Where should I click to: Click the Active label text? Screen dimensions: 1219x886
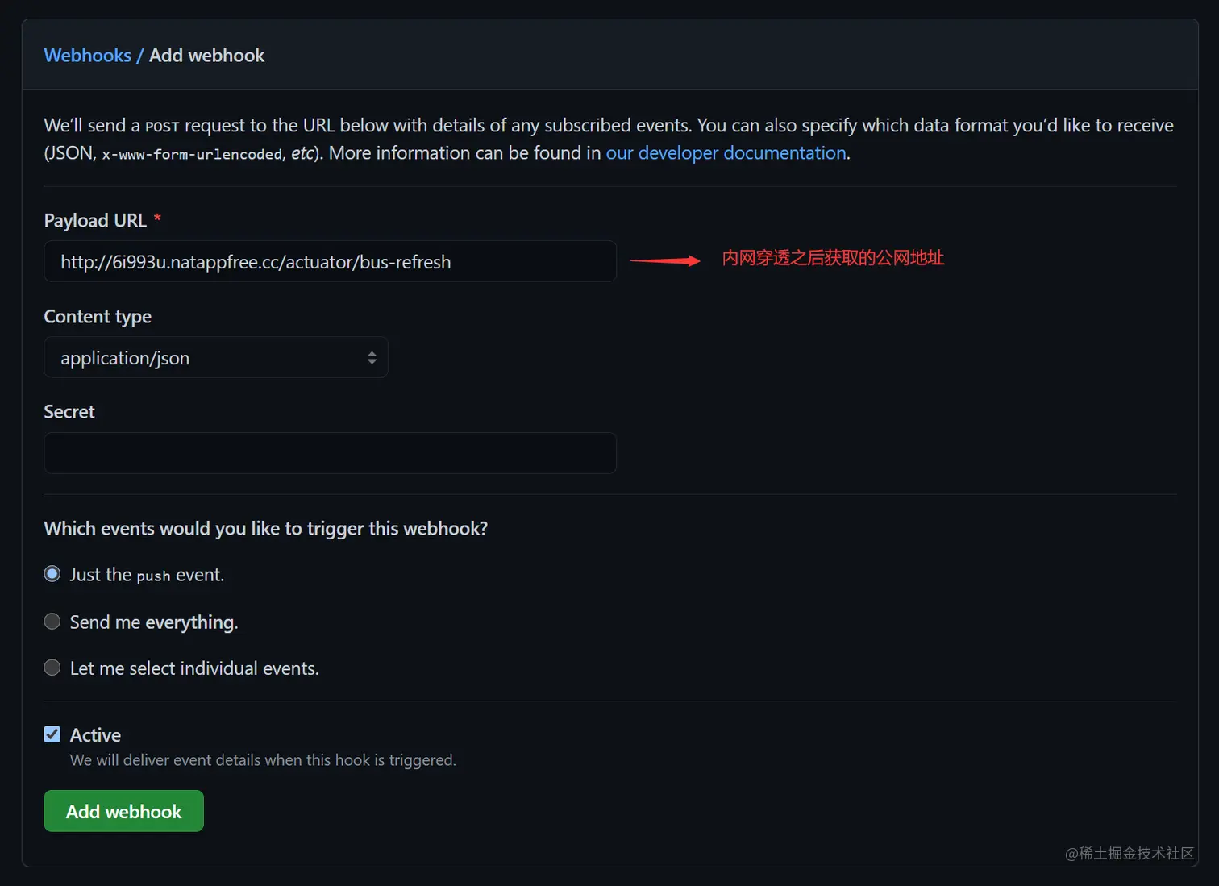pos(95,735)
